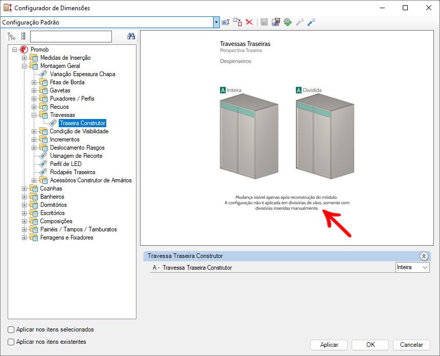This screenshot has height=356, width=440.
Task: Click the red X delete configuration icon
Action: coord(249,22)
